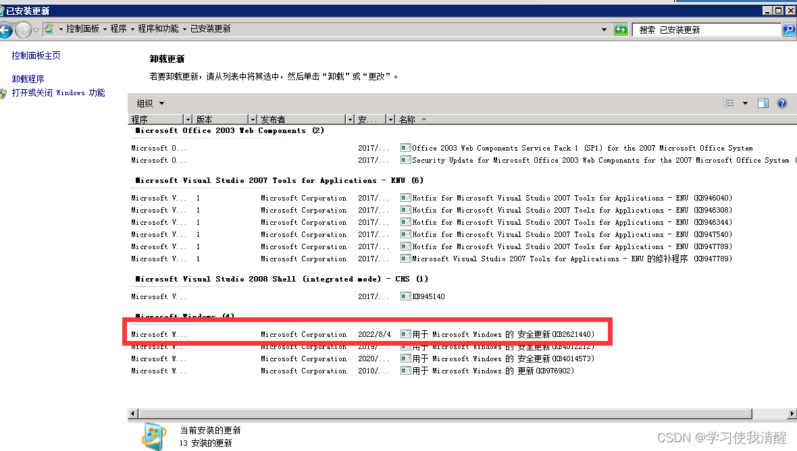Click the horizontal scrollbar thumb
This screenshot has height=451, width=797.
445,413
